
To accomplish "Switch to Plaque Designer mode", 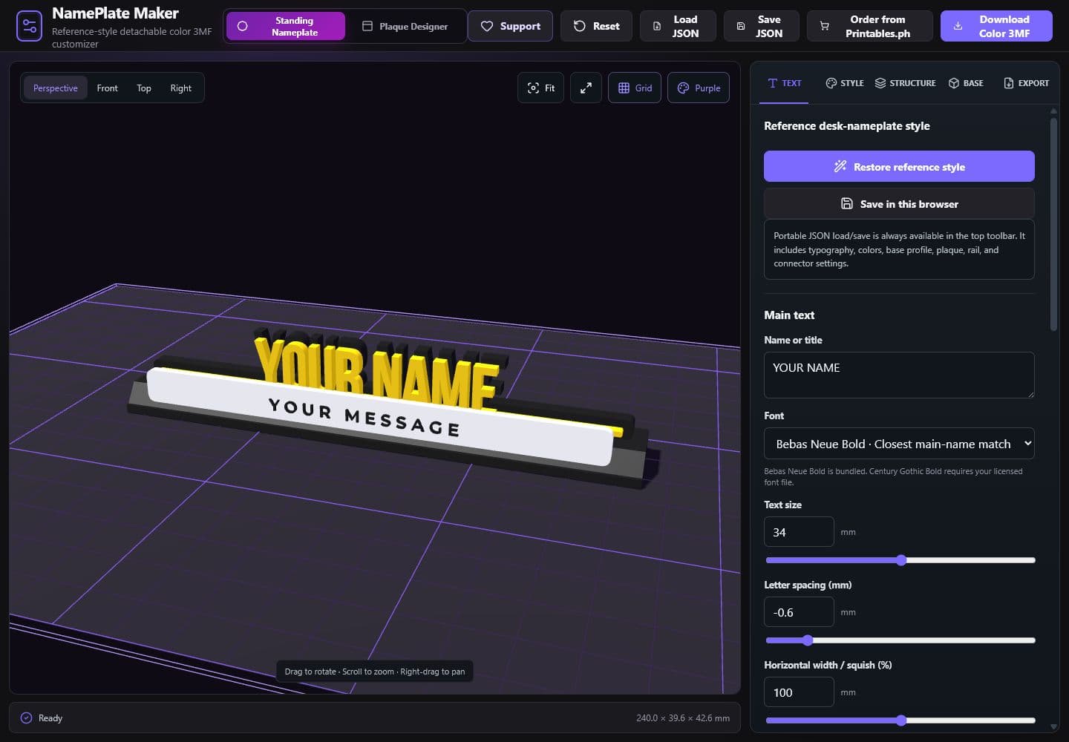I will (x=405, y=26).
